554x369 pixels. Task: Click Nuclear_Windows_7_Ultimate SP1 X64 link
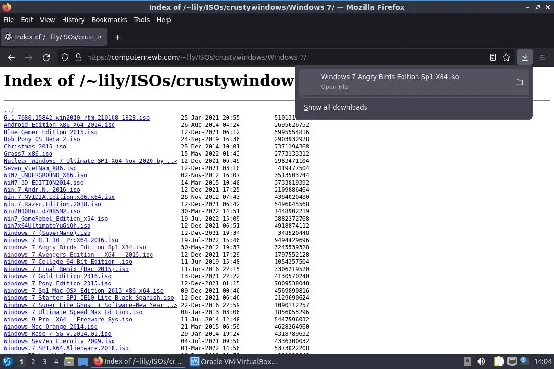pyautogui.click(x=90, y=160)
